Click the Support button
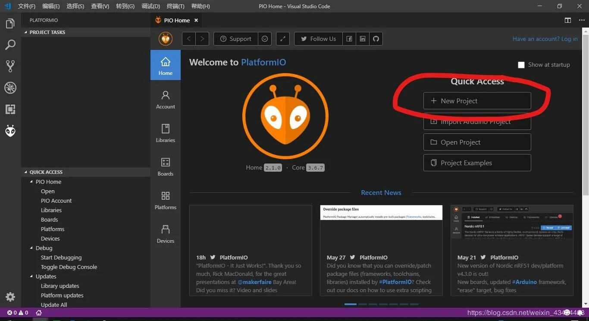 [x=236, y=39]
